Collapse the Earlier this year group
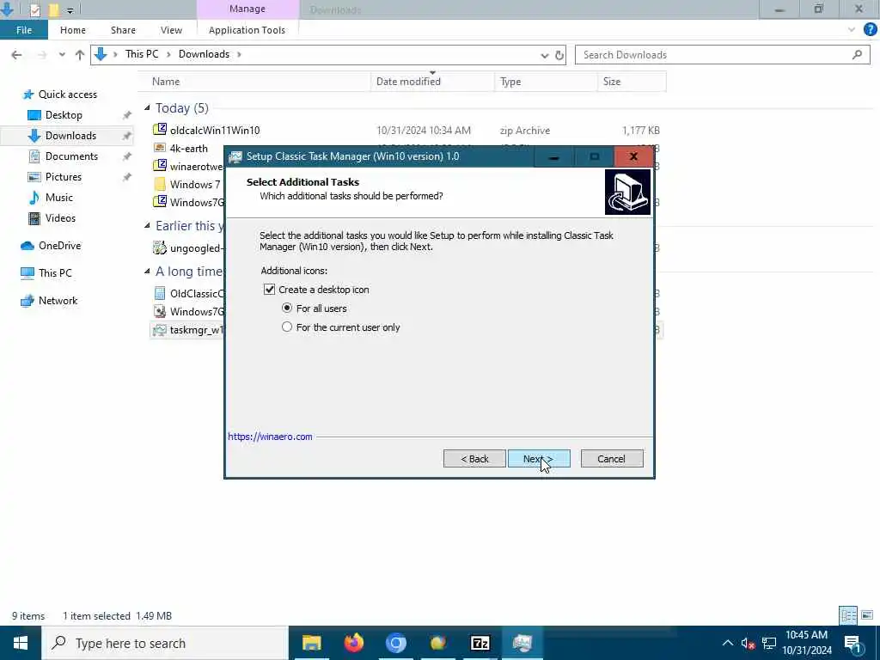This screenshot has width=880, height=660. pyautogui.click(x=147, y=226)
